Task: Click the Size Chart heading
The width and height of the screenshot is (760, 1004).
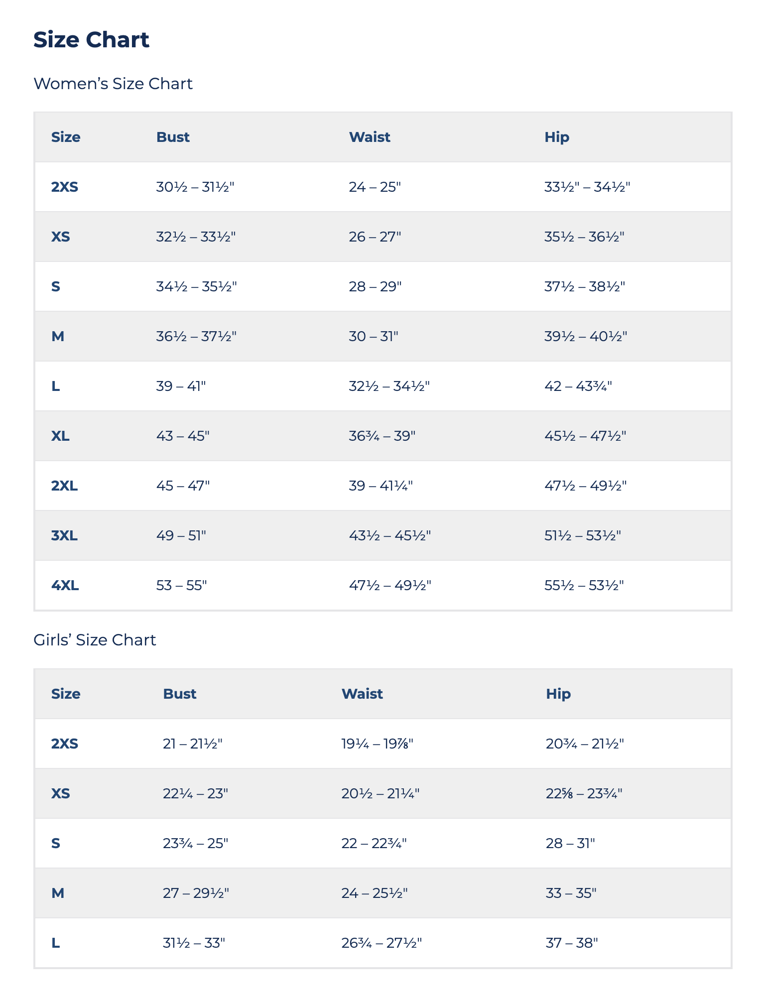Action: point(91,40)
